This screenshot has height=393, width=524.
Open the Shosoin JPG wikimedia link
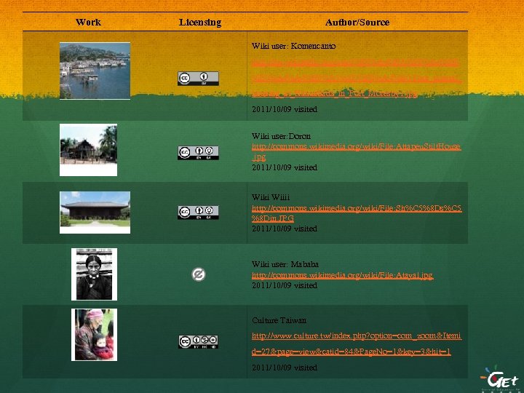[x=357, y=213]
